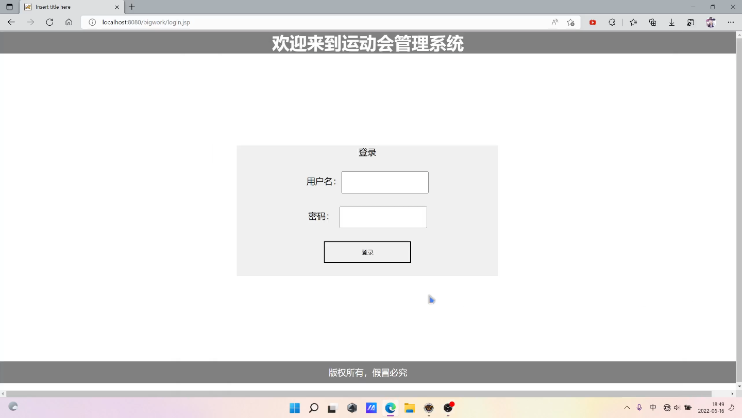
Task: Add this page to favorites
Action: 571,22
